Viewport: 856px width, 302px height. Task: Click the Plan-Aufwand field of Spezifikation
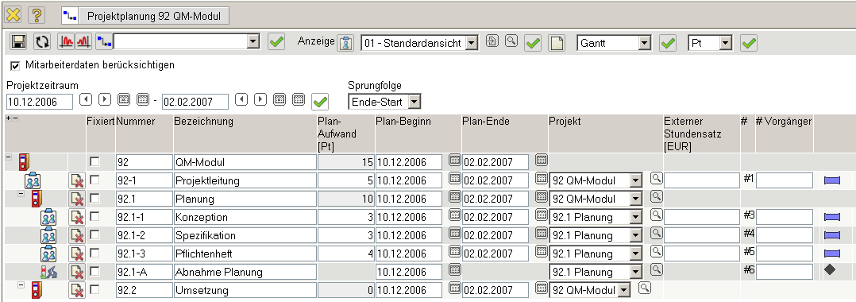pyautogui.click(x=346, y=235)
